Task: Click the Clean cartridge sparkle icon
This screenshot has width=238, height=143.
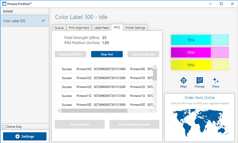Action: tap(215, 80)
